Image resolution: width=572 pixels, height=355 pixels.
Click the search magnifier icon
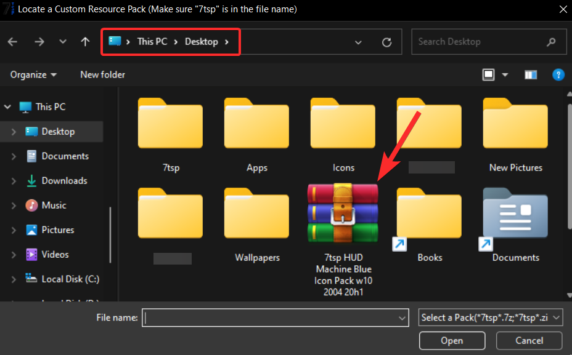[551, 42]
